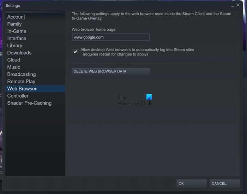247x194 pixels.
Task: Select Family in the settings sidebar
Action: [14, 24]
